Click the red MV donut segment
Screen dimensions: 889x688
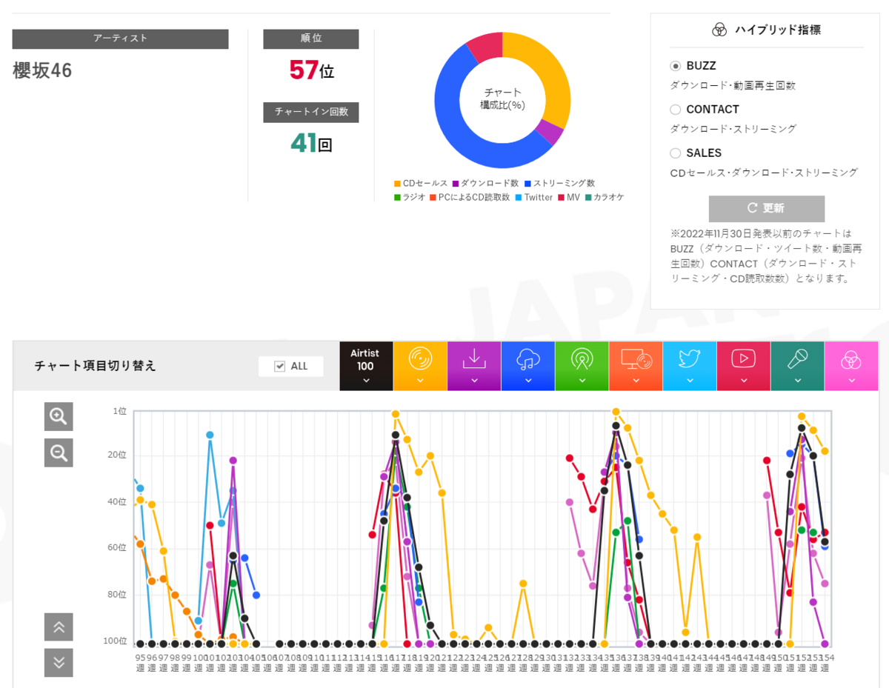[486, 47]
